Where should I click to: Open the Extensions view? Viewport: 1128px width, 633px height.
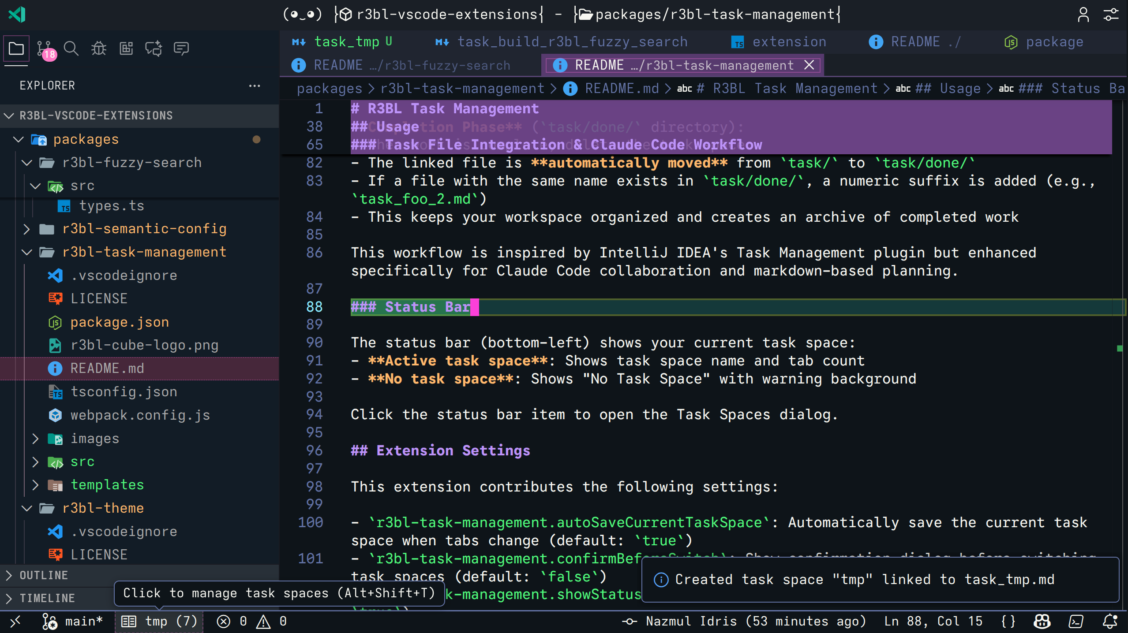pos(126,48)
